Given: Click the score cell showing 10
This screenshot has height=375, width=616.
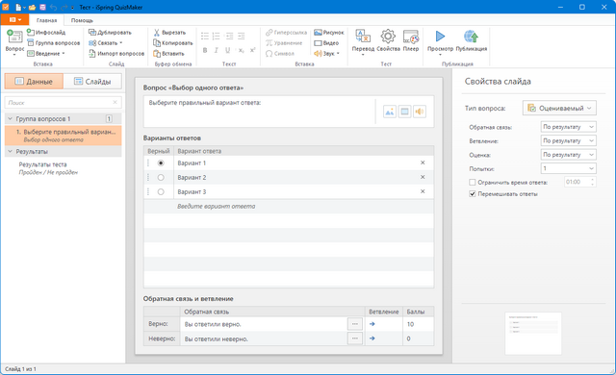Looking at the screenshot, I should (x=418, y=324).
